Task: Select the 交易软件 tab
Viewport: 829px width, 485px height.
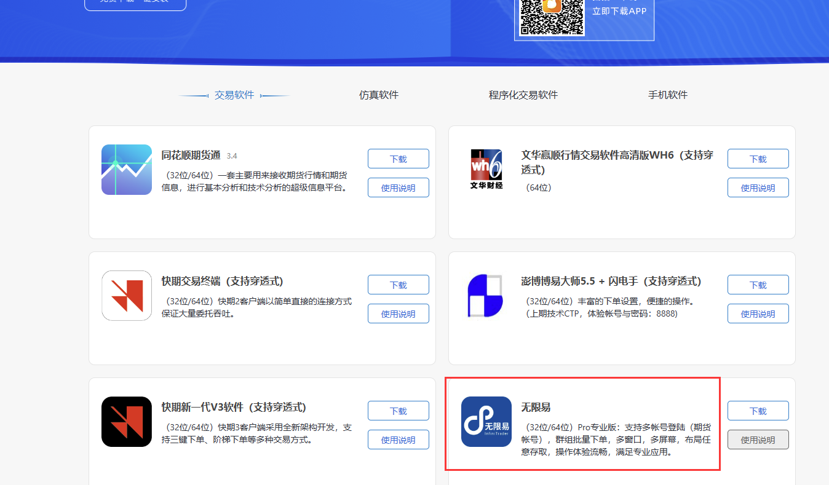Action: (234, 95)
